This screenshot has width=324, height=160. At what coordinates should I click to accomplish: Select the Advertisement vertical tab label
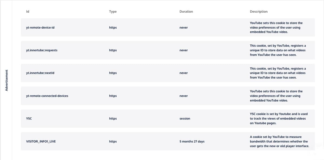click(x=7, y=80)
